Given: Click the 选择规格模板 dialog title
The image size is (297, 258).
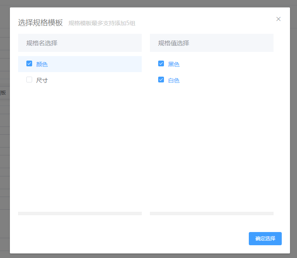Looking at the screenshot, I should pyautogui.click(x=40, y=23).
